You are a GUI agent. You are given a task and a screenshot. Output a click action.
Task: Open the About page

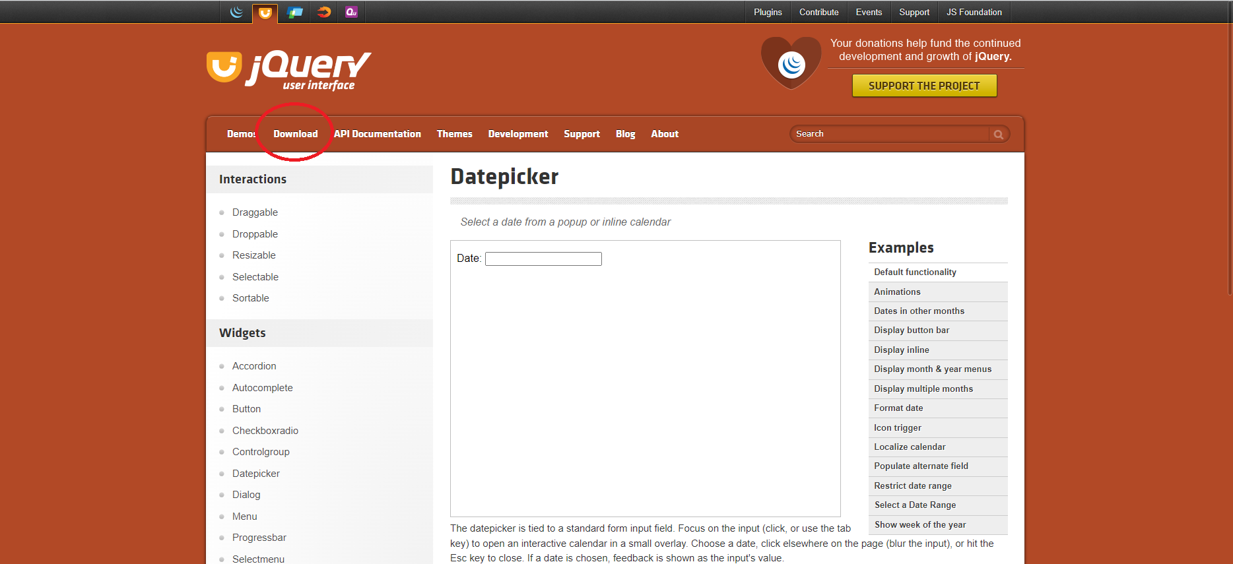point(664,134)
